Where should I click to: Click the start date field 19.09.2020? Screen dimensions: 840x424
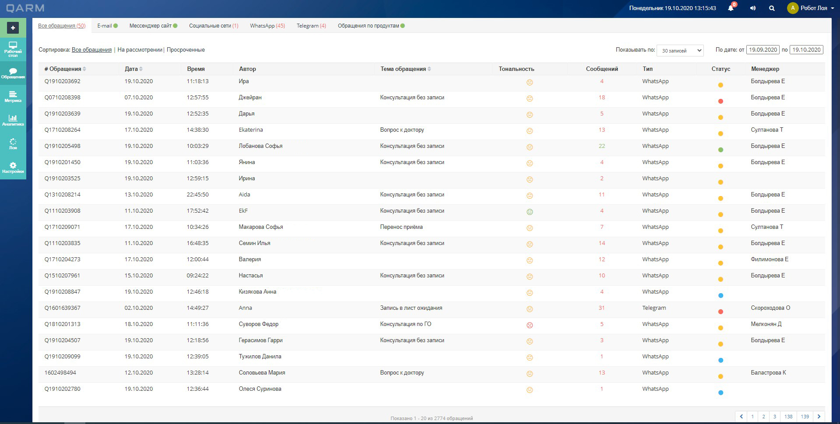[x=763, y=50]
